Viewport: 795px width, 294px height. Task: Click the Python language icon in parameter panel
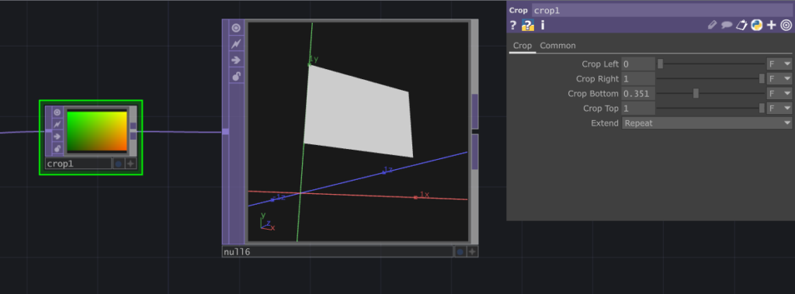(x=756, y=25)
